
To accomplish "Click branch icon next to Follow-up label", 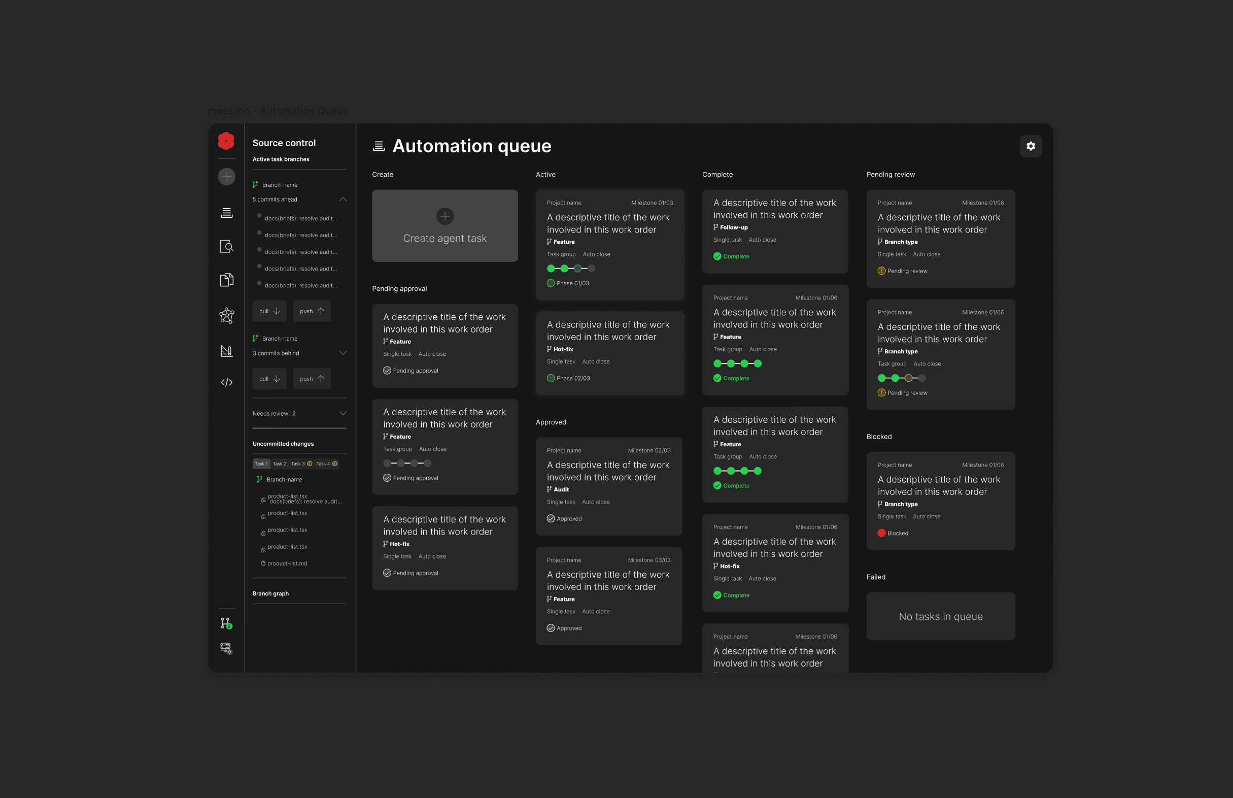I will point(715,227).
